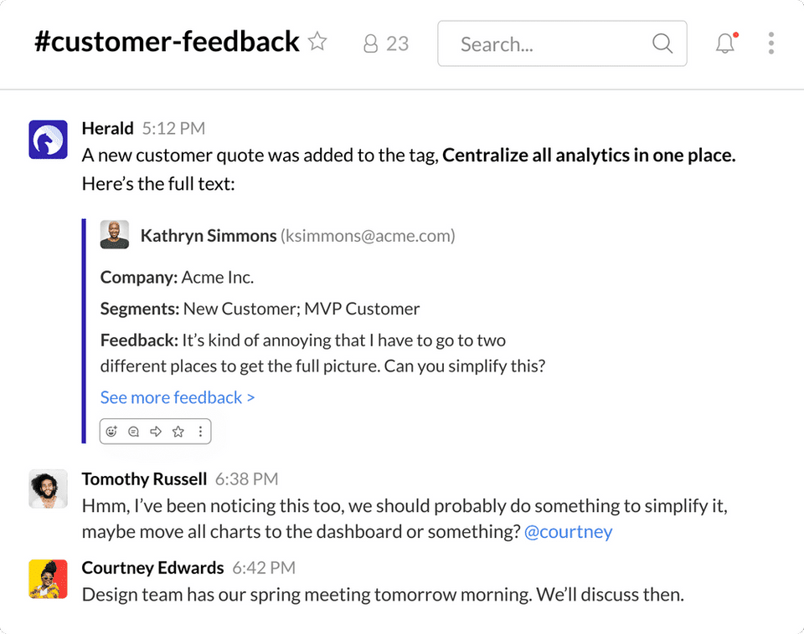Open Tomothy Russell's avatar
This screenshot has height=634, width=804.
(49, 489)
